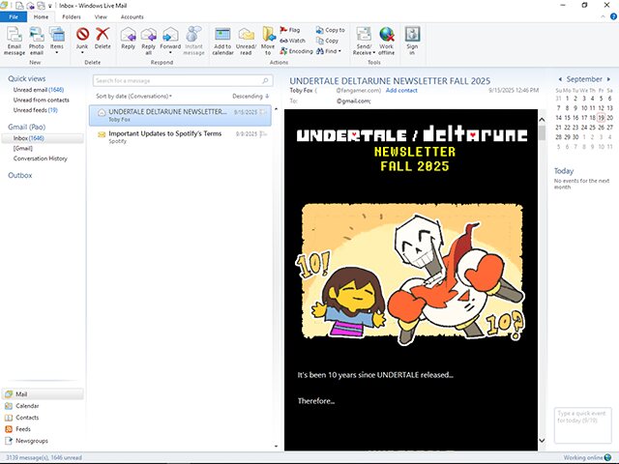Open Unread feeds quick view

[35, 110]
